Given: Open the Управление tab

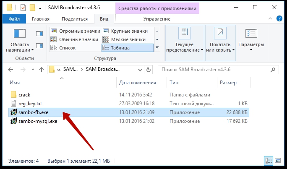Looking at the screenshot, I should [x=157, y=19].
